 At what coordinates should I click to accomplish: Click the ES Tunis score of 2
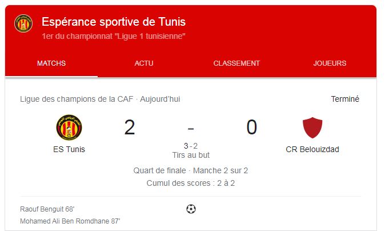pyautogui.click(x=130, y=128)
